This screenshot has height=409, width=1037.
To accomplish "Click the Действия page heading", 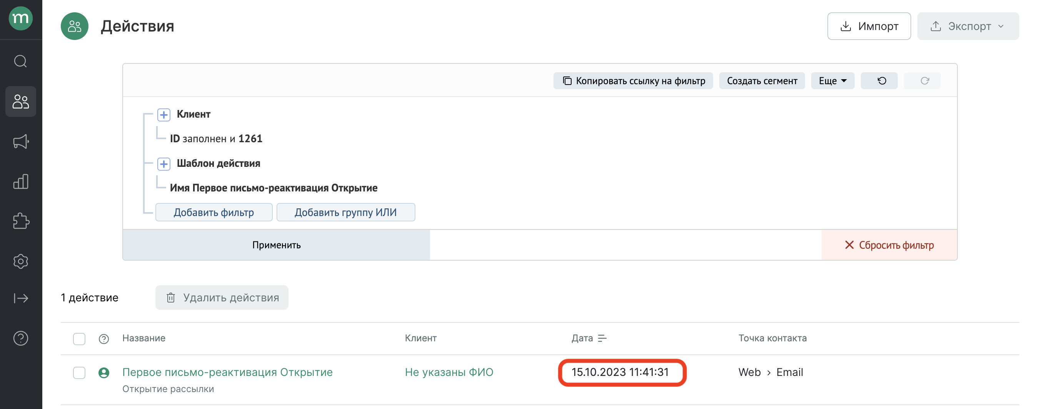I will click(137, 26).
